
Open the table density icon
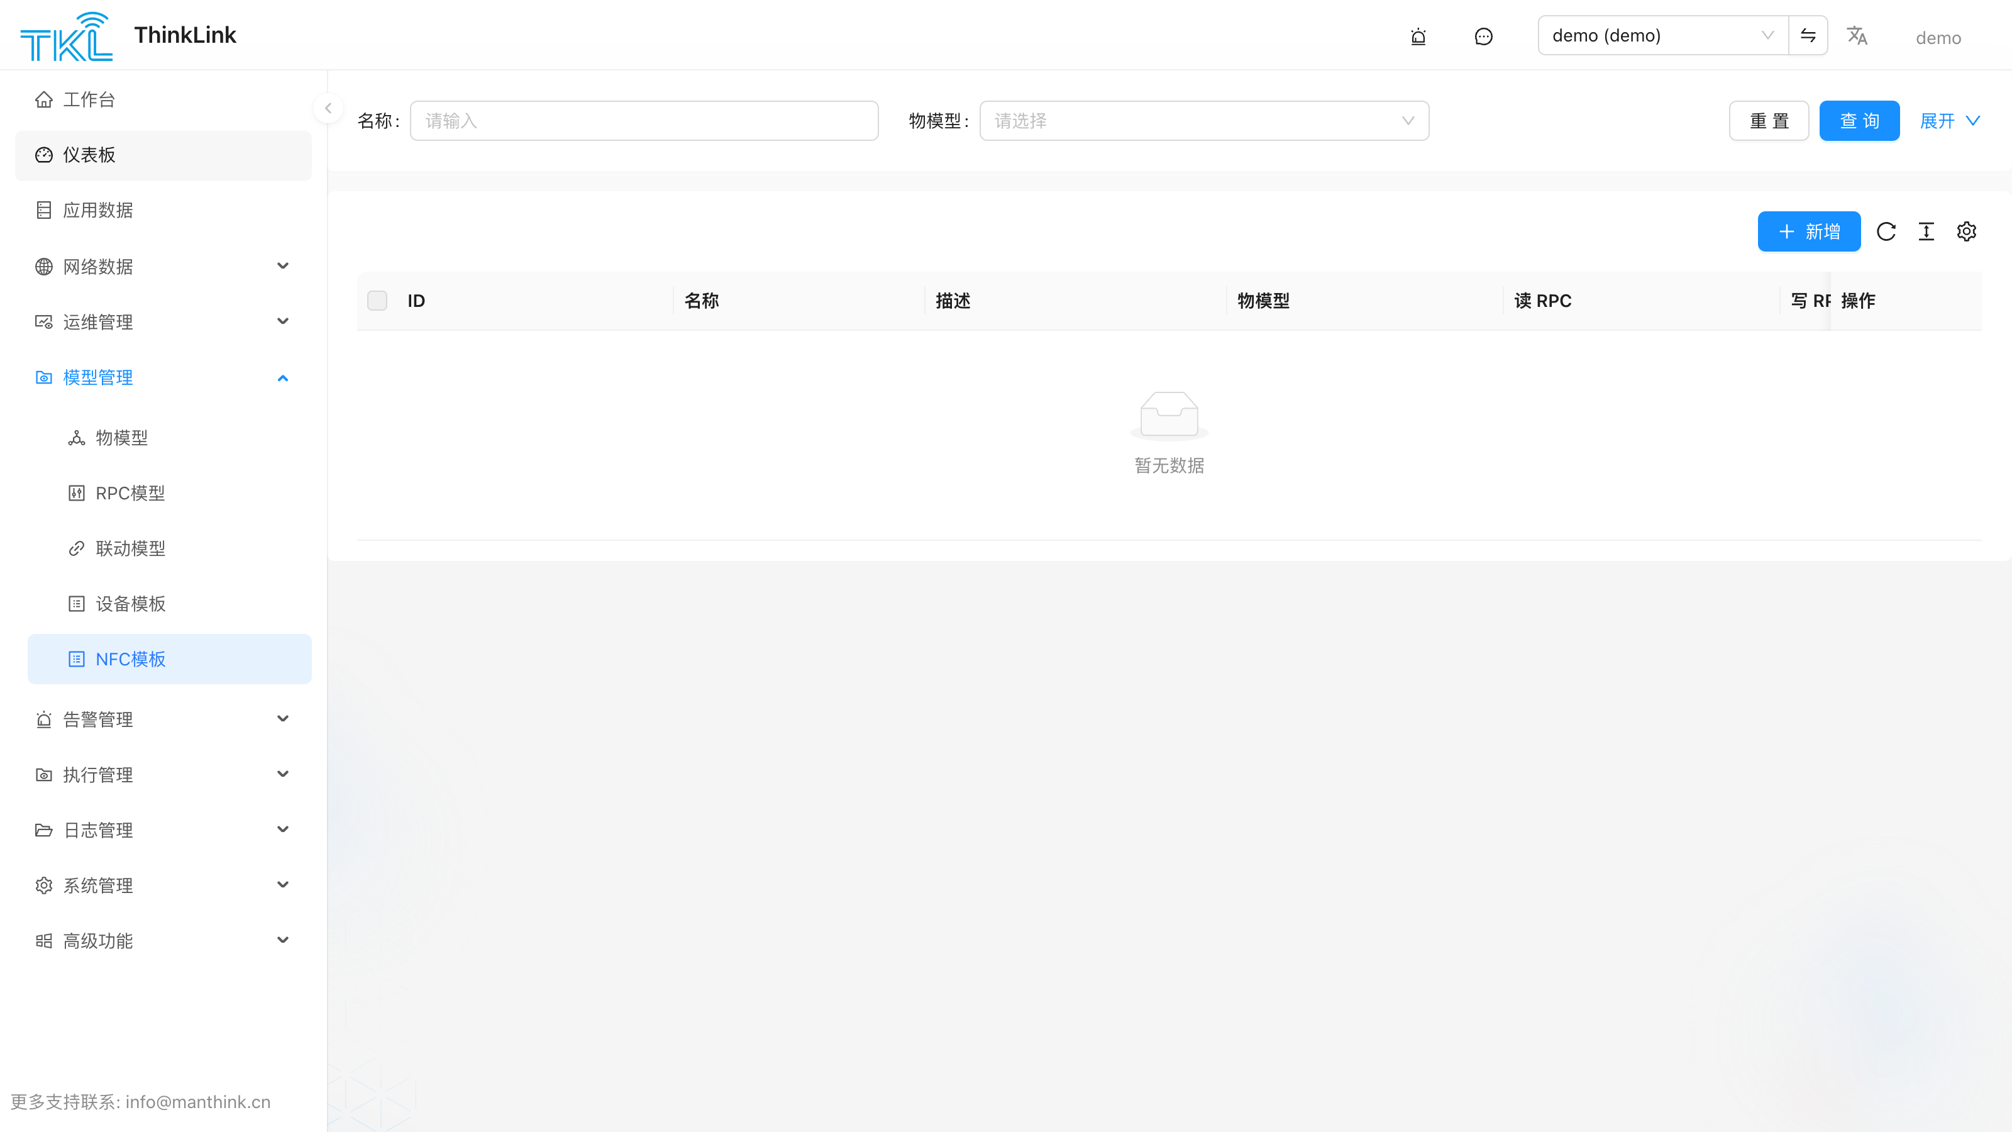click(1926, 231)
